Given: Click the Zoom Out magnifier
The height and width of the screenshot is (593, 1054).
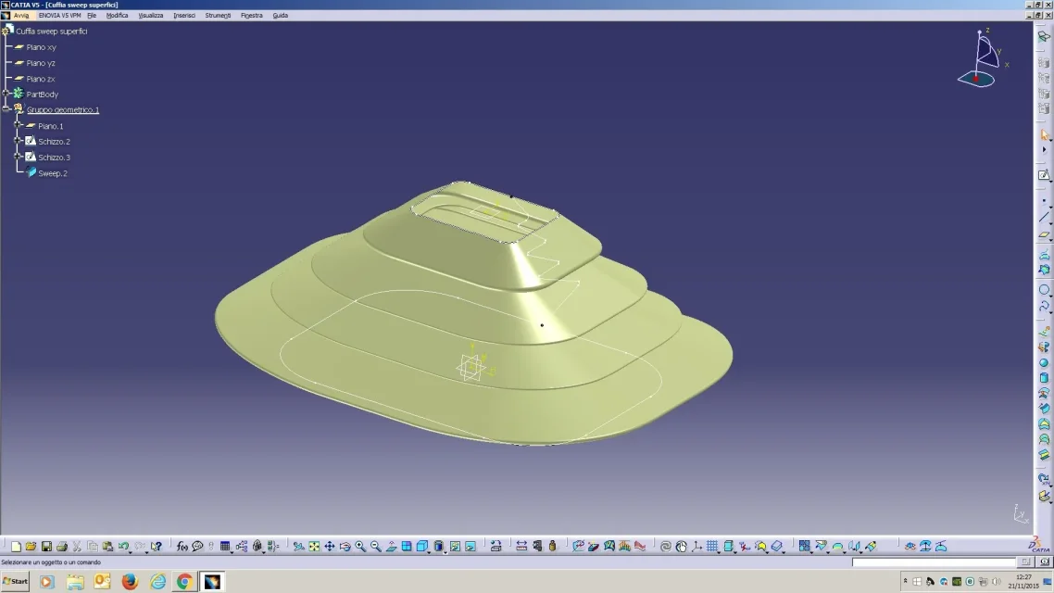Looking at the screenshot, I should (x=376, y=547).
